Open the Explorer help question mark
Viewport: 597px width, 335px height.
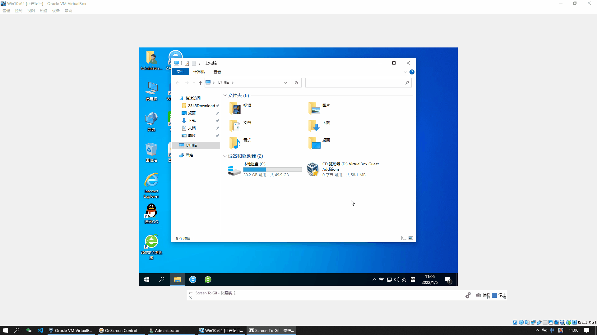coord(412,72)
